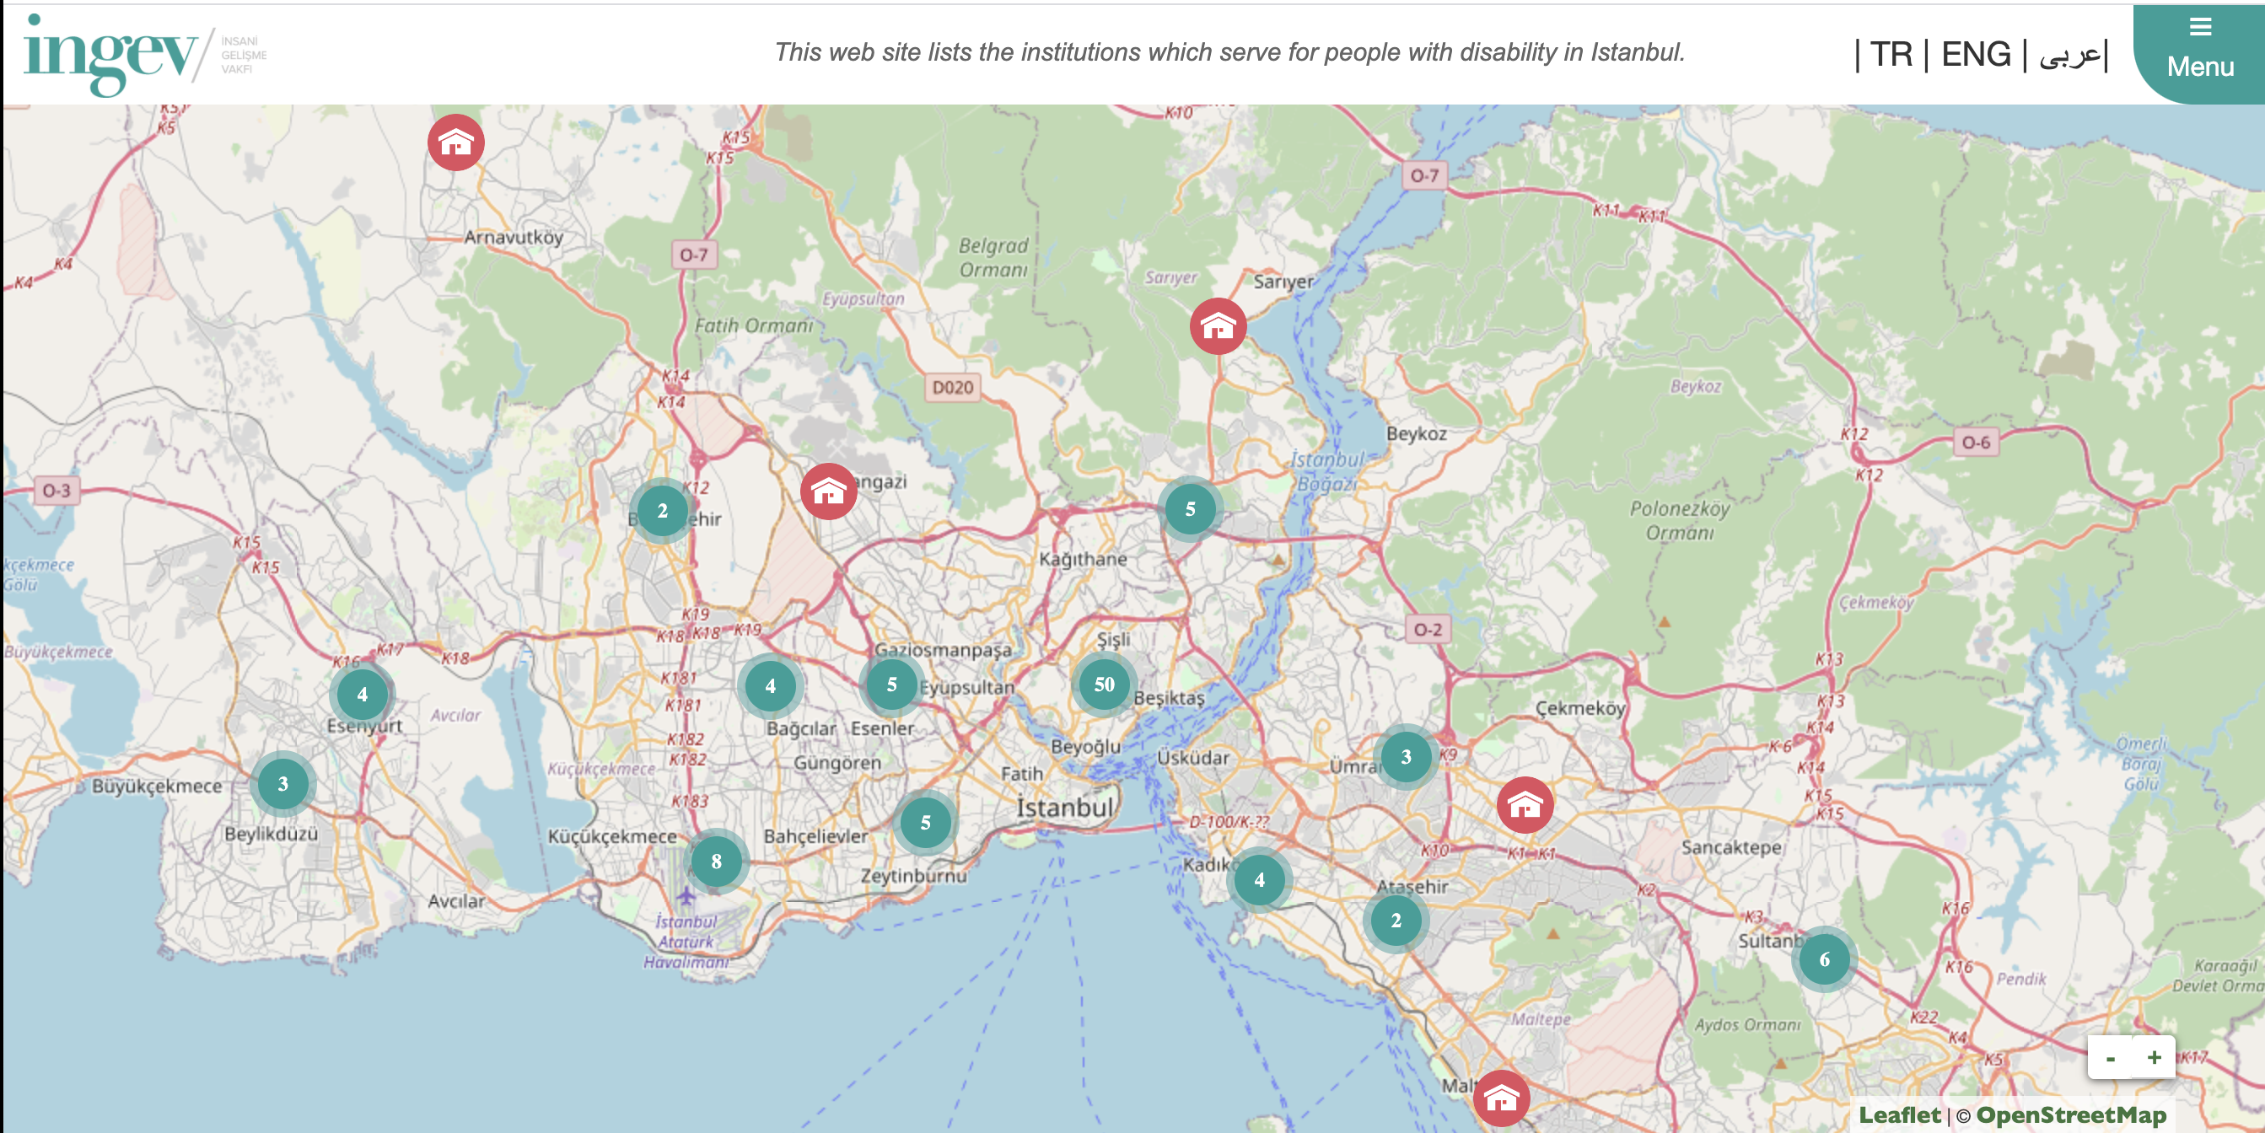Expand the cluster marked 5 near Zeytinburnu
This screenshot has height=1133, width=2265.
(925, 824)
